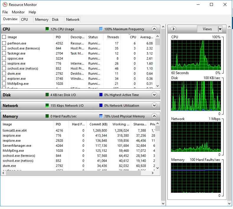Viewport: 233px width, 209px height.
Task: Select ServerManager.exe row in Memory list
Action: [x=78, y=146]
